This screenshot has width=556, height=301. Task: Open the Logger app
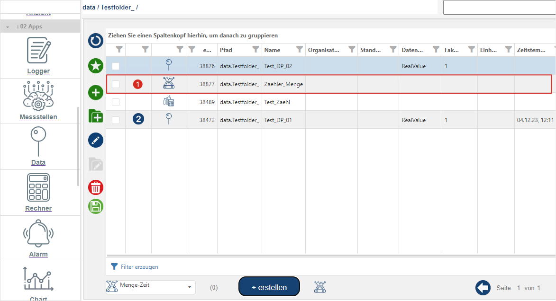[x=38, y=56]
